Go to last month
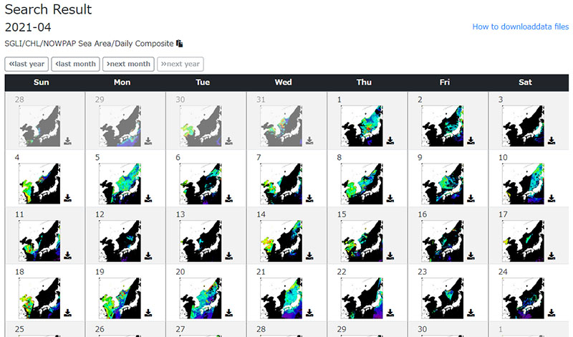The width and height of the screenshot is (573, 337). tap(75, 64)
